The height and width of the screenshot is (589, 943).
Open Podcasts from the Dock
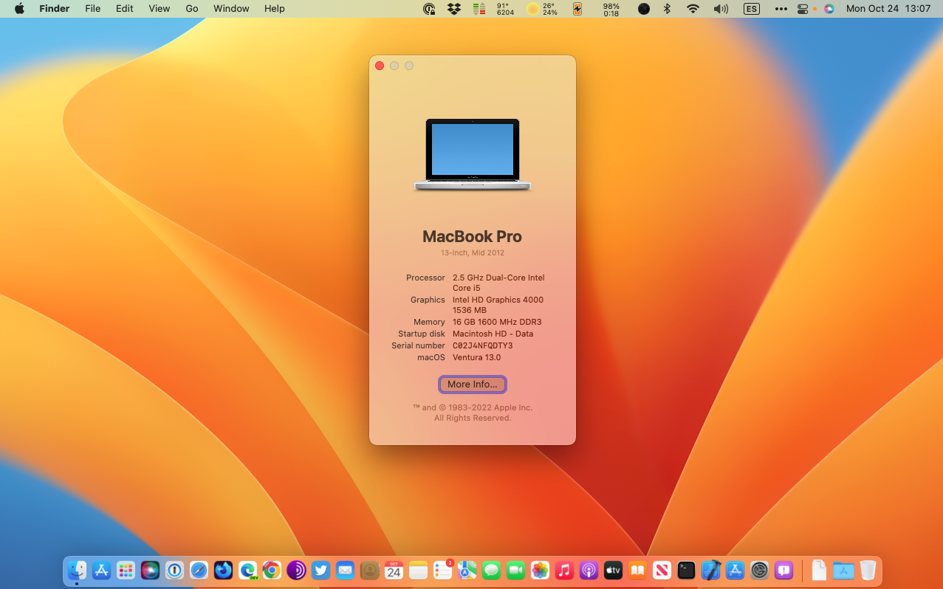click(x=589, y=570)
